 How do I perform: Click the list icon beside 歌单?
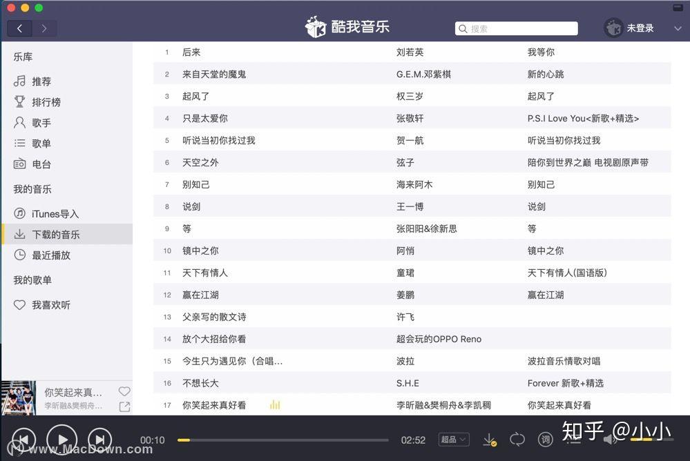click(x=19, y=143)
